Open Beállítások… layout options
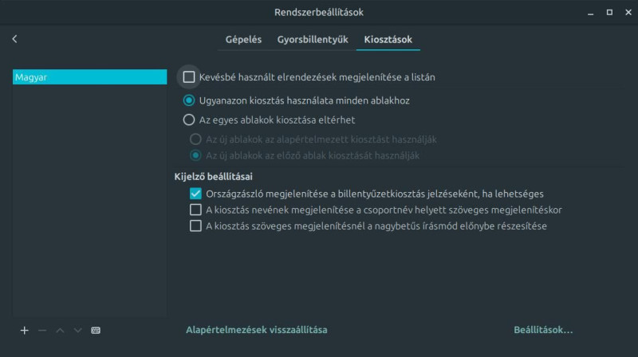638x357 pixels. pyautogui.click(x=543, y=330)
